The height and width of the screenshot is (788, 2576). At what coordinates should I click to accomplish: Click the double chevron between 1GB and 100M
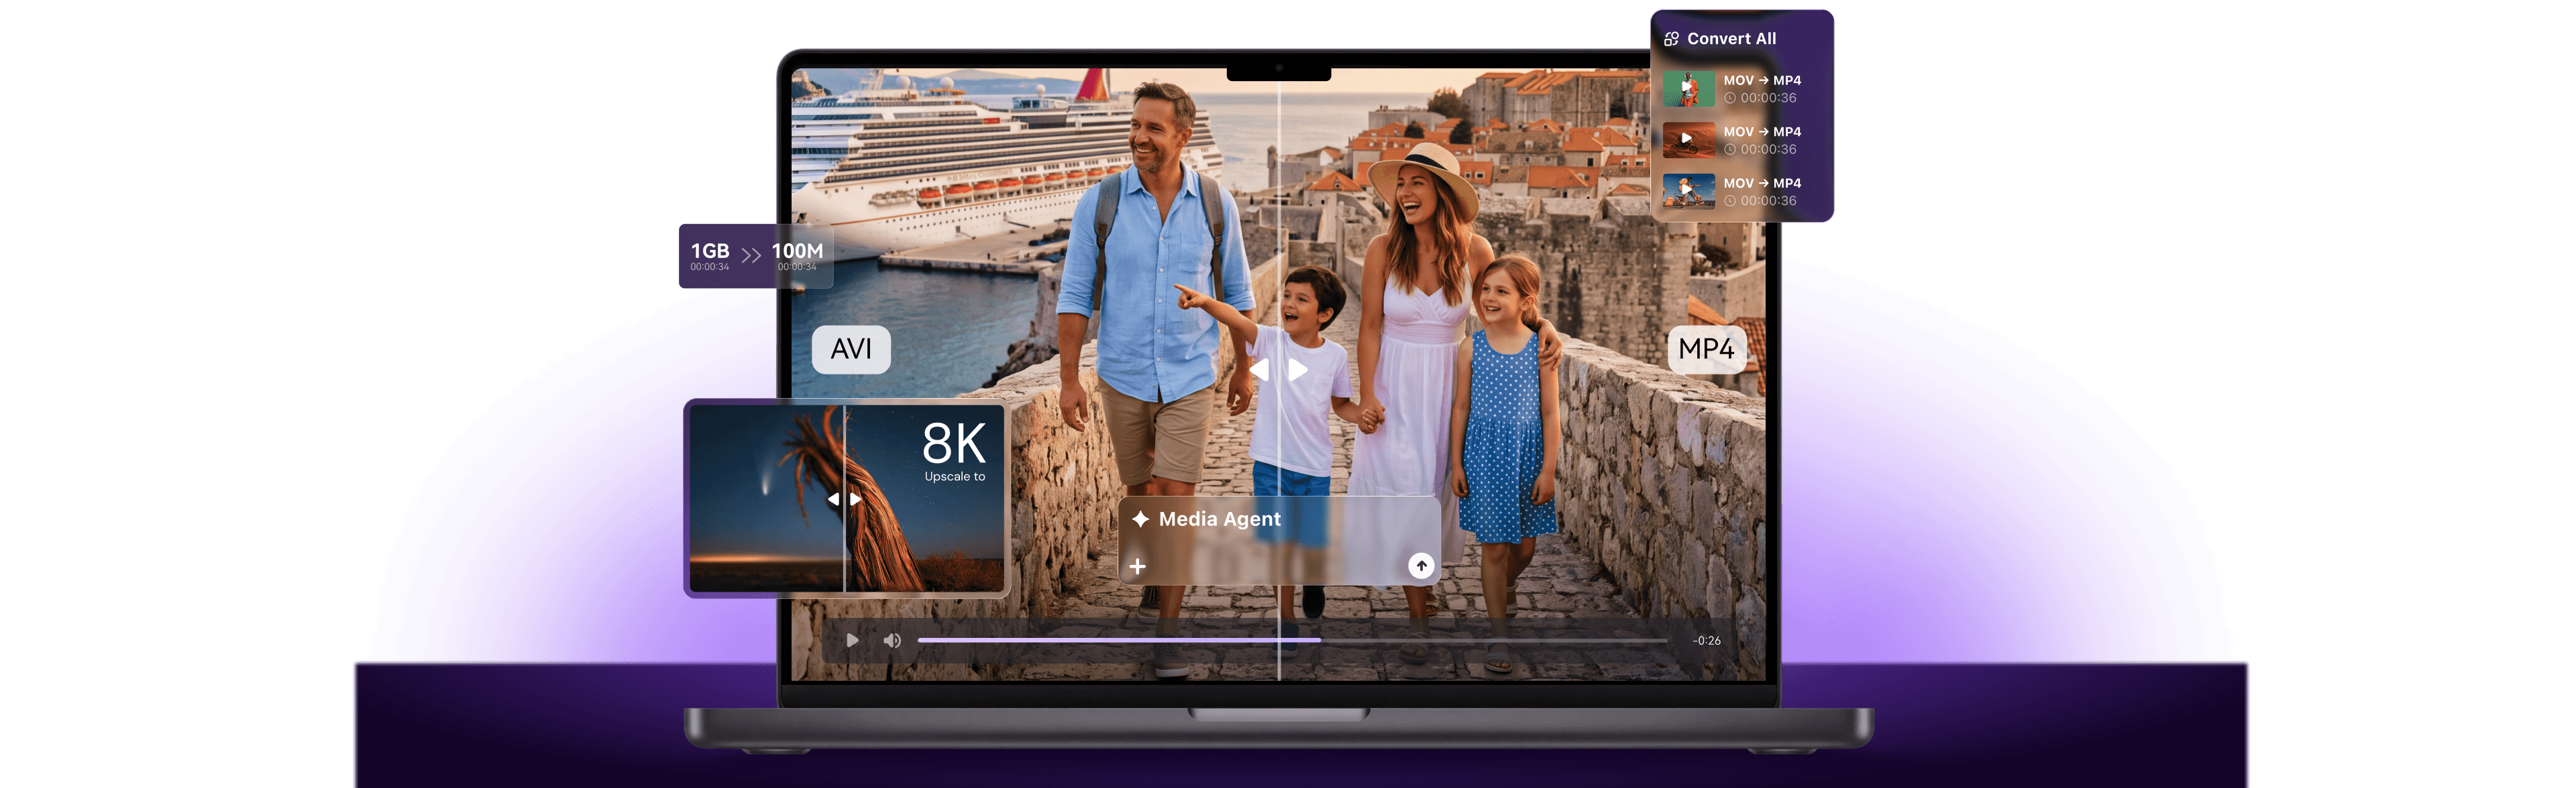pos(751,256)
